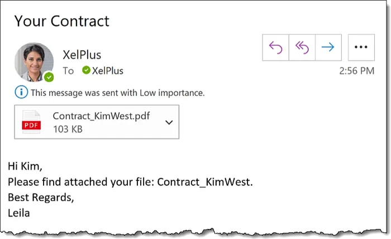Click the blue information icon
This screenshot has width=391, height=239.
[x=22, y=93]
